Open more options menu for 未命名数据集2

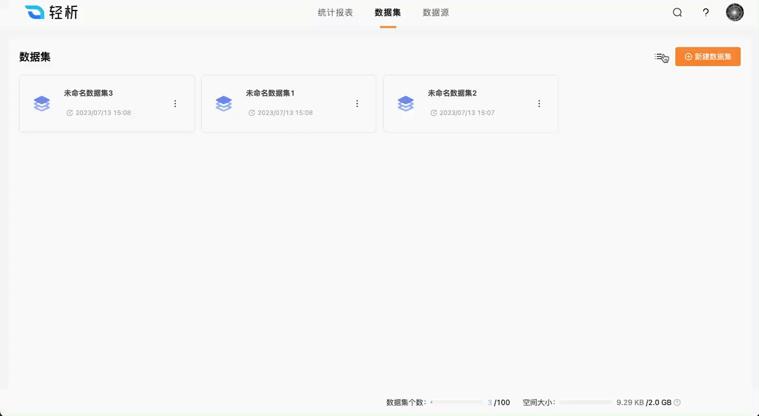coord(539,104)
